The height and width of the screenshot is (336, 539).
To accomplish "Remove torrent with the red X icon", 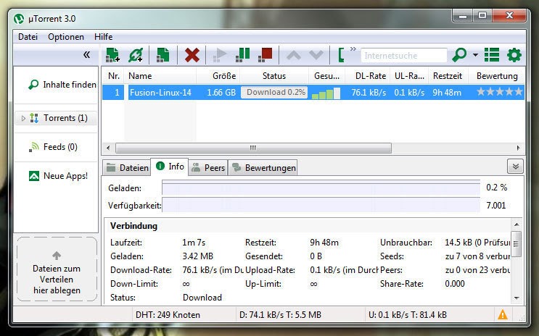I will [192, 55].
